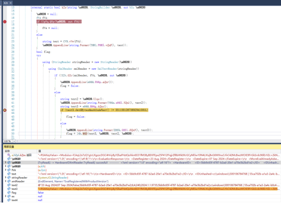This screenshot has width=281, height=203.
Task: Select the a.hZpl.kZpu return row name
Action: point(21,155)
